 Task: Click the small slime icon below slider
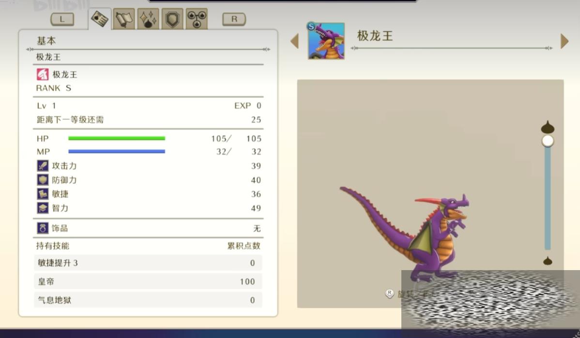[548, 261]
